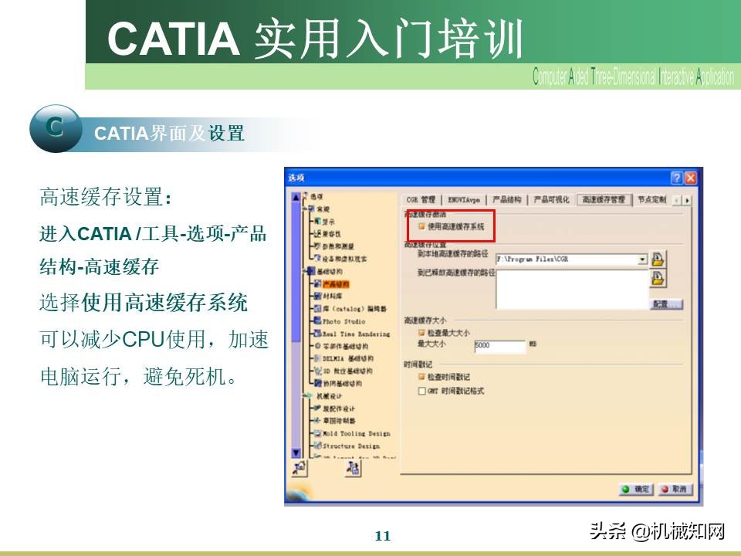741x556 pixels.
Task: Switch to the ENOVIAvpm tab
Action: [x=464, y=200]
